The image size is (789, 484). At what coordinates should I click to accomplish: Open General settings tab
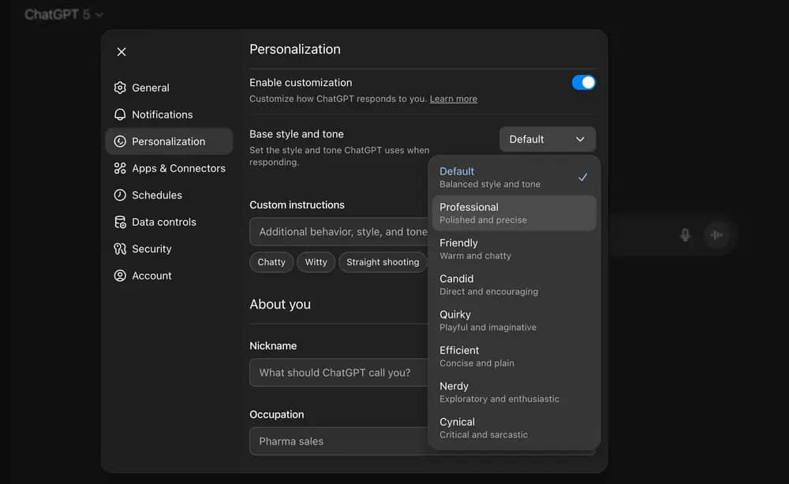click(x=169, y=88)
